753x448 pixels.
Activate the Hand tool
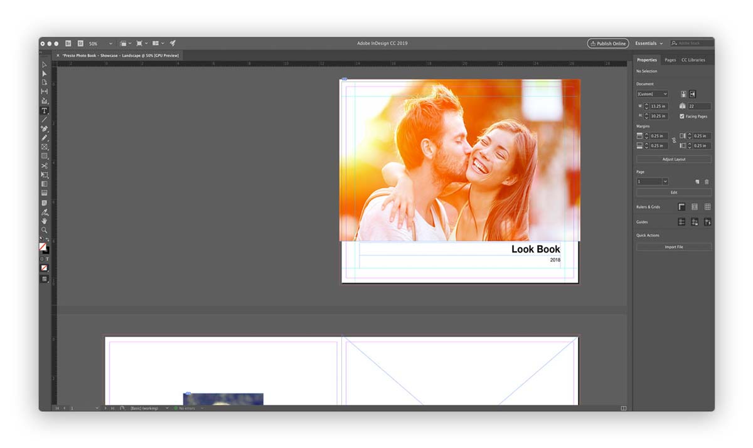(x=45, y=221)
